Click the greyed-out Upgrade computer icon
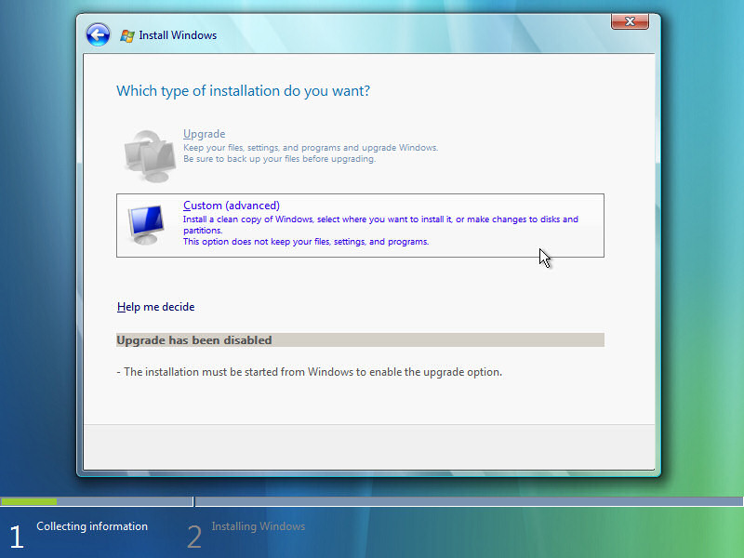 [x=148, y=153]
